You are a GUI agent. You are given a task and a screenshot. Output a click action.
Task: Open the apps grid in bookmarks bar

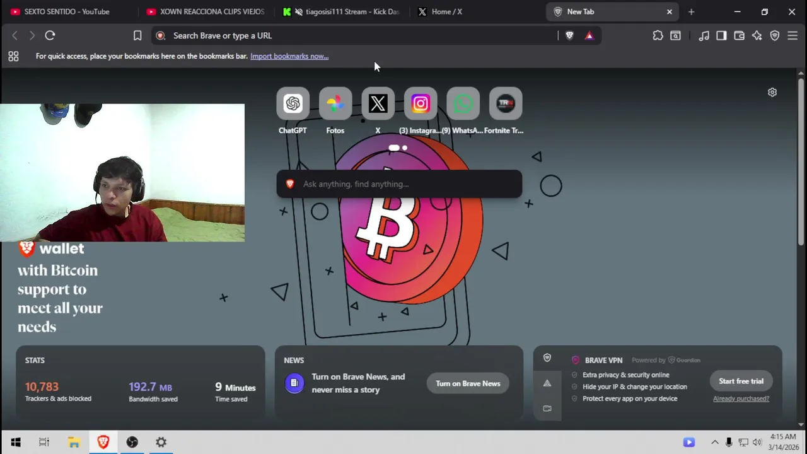(13, 56)
